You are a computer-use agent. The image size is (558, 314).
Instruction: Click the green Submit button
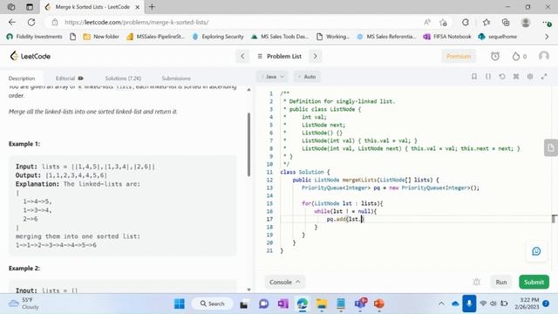[x=534, y=282]
